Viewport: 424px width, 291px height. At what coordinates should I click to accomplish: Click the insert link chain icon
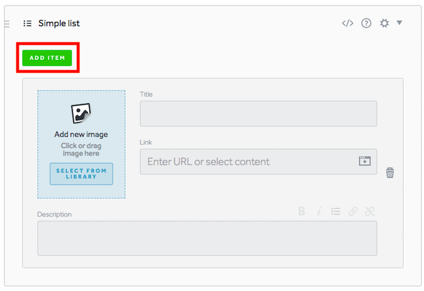point(353,211)
